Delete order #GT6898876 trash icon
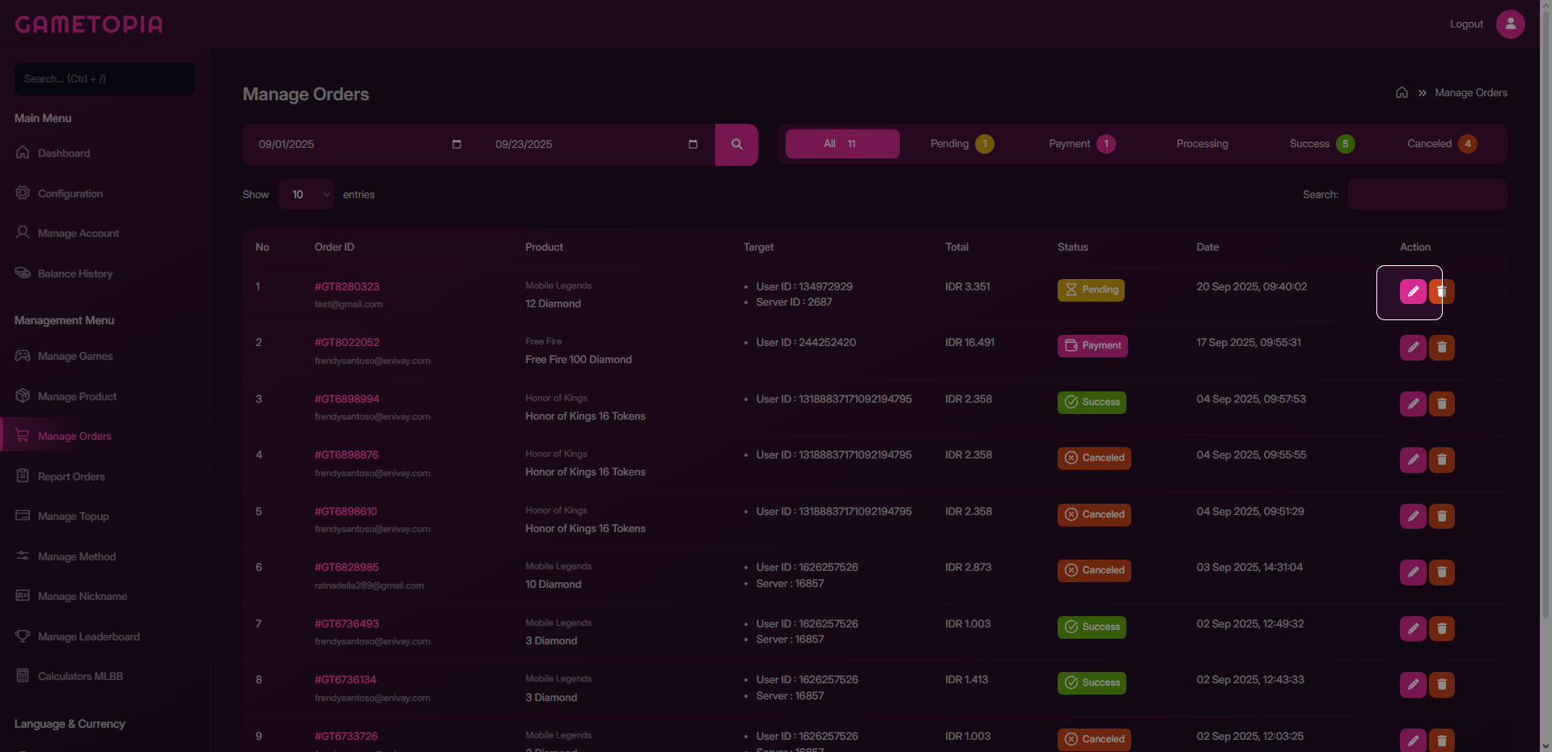 coord(1442,460)
